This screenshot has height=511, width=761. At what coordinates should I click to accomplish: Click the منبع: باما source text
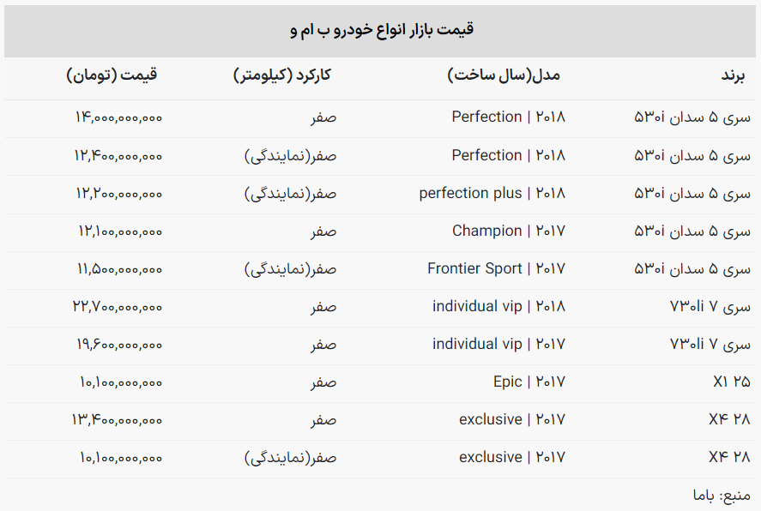coord(722,496)
